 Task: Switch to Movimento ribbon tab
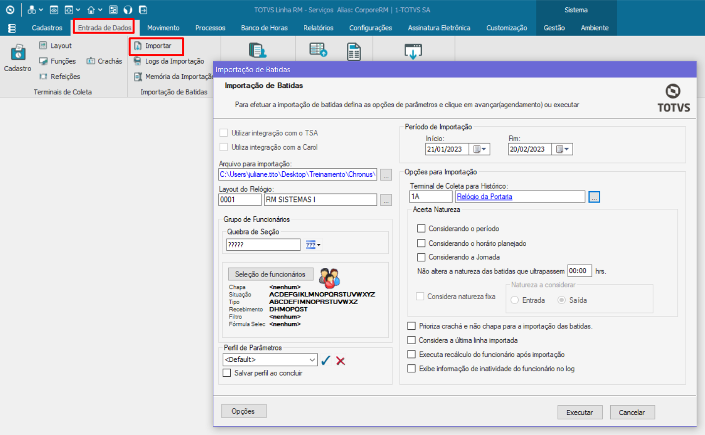tap(163, 28)
